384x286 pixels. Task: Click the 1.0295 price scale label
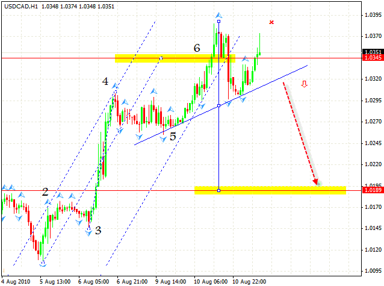point(373,100)
